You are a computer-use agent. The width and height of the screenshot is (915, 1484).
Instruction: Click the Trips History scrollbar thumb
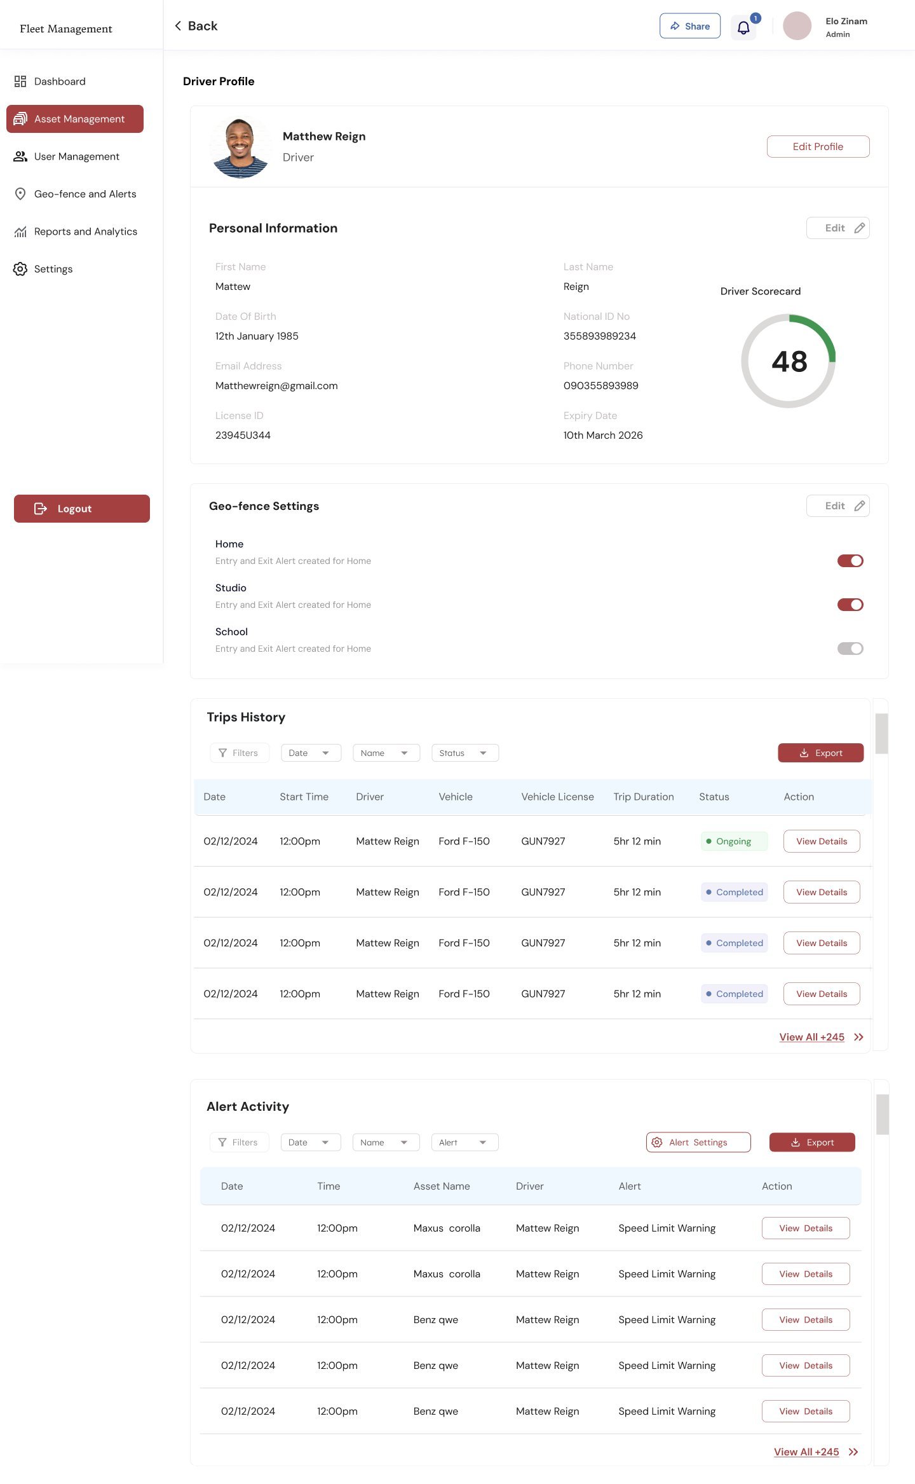[881, 734]
